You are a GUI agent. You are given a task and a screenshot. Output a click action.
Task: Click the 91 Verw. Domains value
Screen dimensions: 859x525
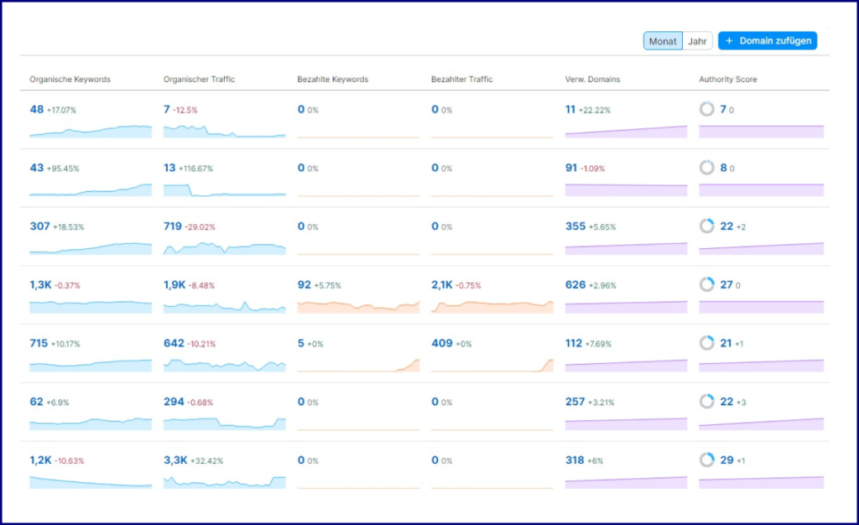pyautogui.click(x=571, y=169)
